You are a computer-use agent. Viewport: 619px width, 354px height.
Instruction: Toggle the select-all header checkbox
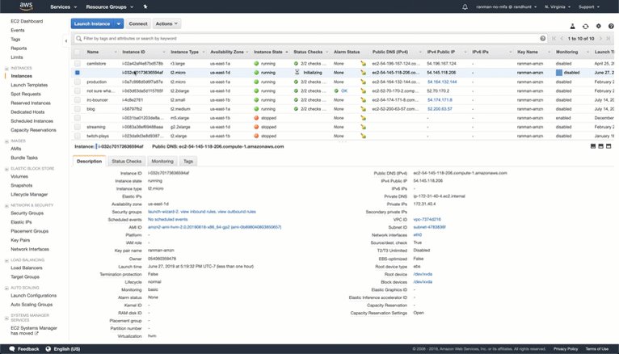(x=78, y=52)
